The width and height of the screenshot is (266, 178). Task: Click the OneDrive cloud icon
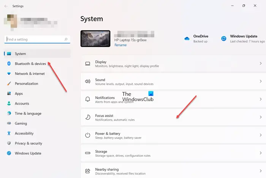point(187,38)
